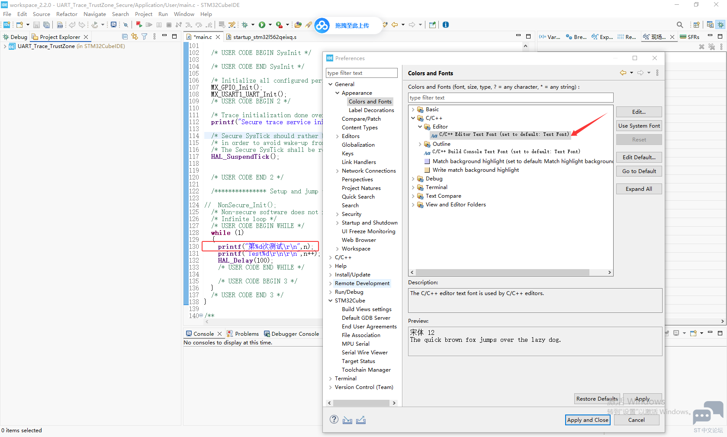This screenshot has width=727, height=437.
Task: Click the New file toolbar icon
Action: (x=19, y=25)
